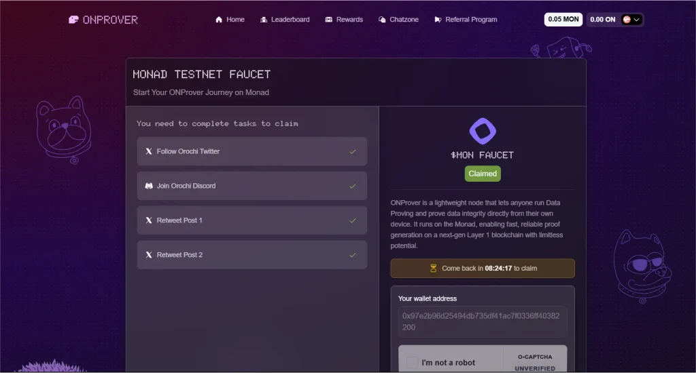The height and width of the screenshot is (373, 696).
Task: Click the green Claimed badge
Action: tap(483, 174)
